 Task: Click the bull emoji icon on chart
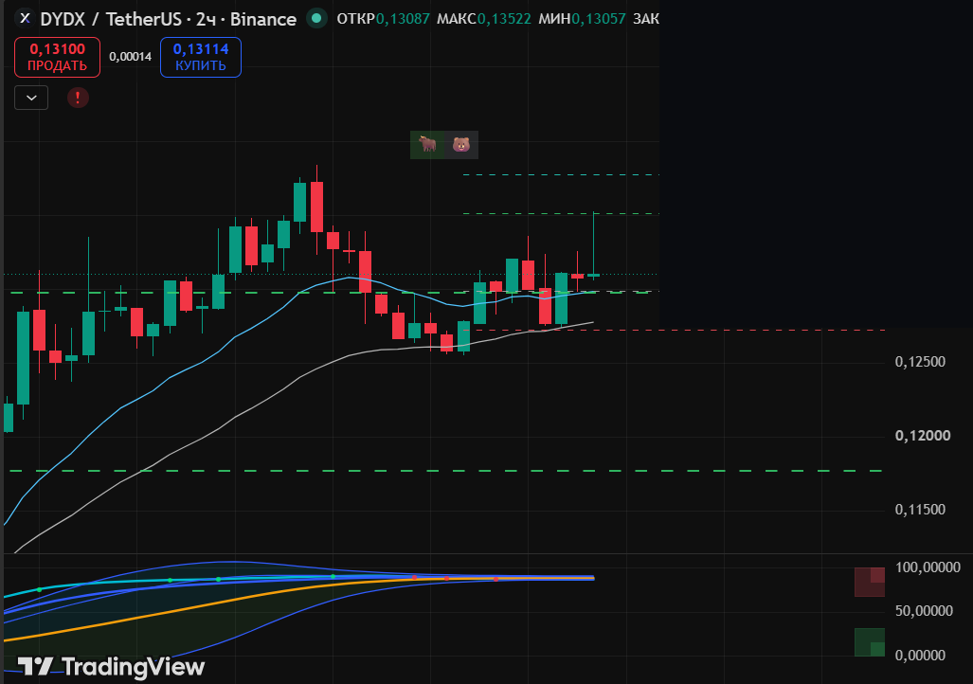tap(427, 145)
